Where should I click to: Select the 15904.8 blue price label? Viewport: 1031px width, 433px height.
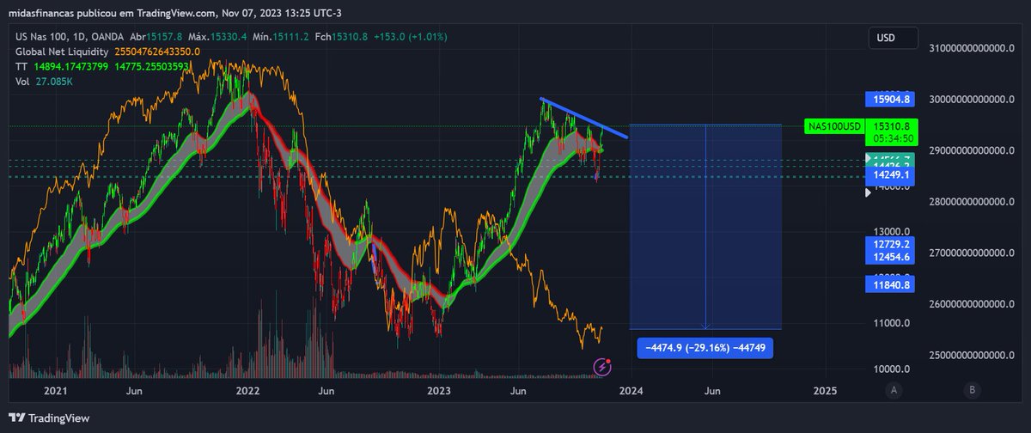pos(892,99)
